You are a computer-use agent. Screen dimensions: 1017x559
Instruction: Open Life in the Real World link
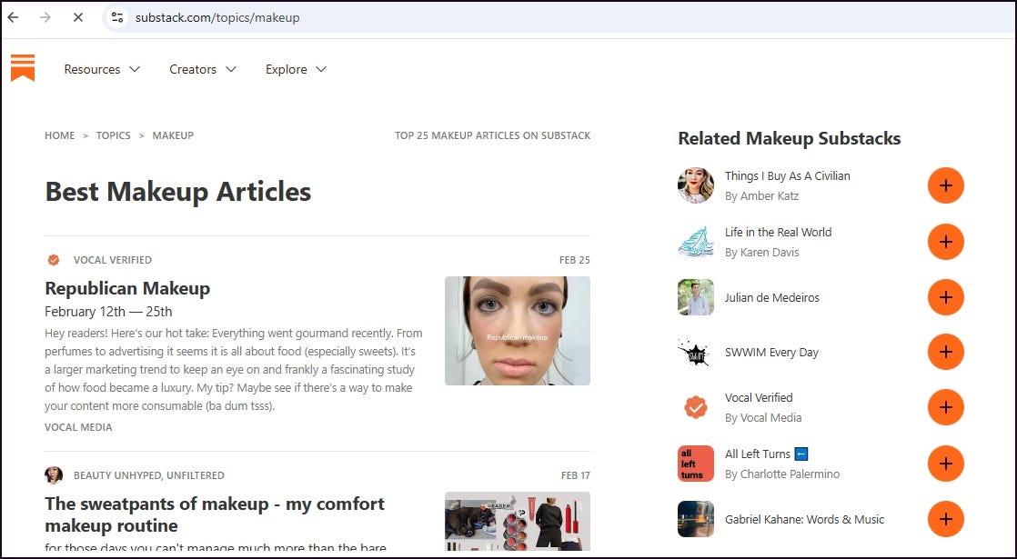pyautogui.click(x=778, y=232)
